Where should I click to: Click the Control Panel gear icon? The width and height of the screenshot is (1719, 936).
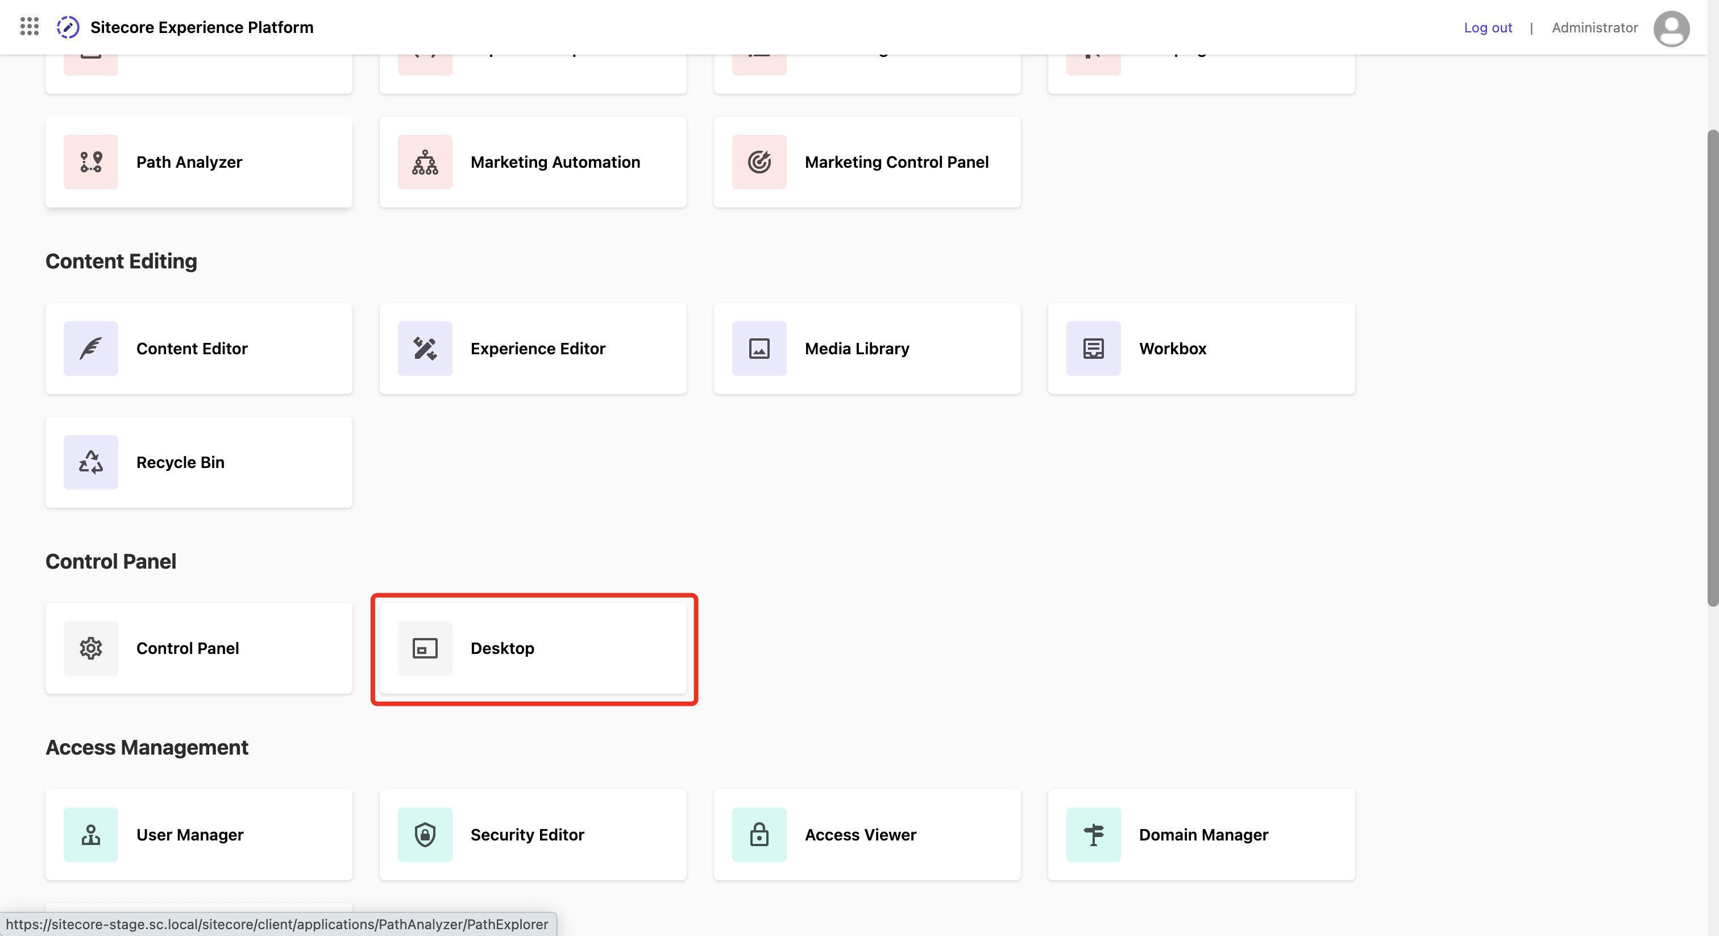[91, 648]
